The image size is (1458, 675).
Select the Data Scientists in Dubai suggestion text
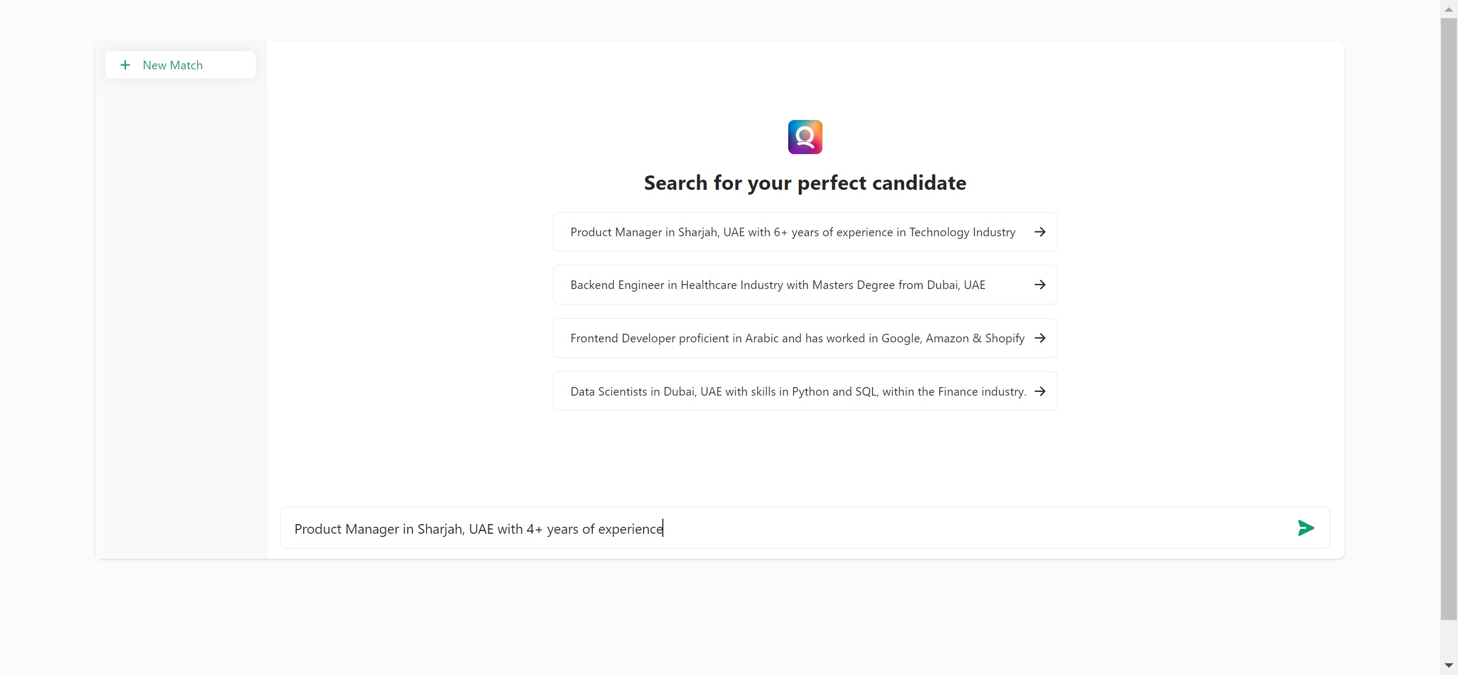click(797, 391)
